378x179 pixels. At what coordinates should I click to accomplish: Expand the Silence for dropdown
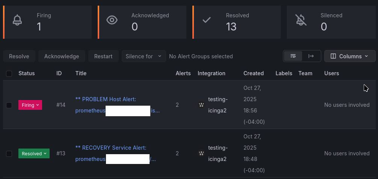tap(144, 56)
